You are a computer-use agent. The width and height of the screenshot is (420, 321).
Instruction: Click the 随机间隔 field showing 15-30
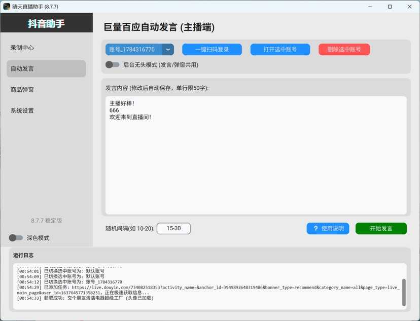point(173,228)
